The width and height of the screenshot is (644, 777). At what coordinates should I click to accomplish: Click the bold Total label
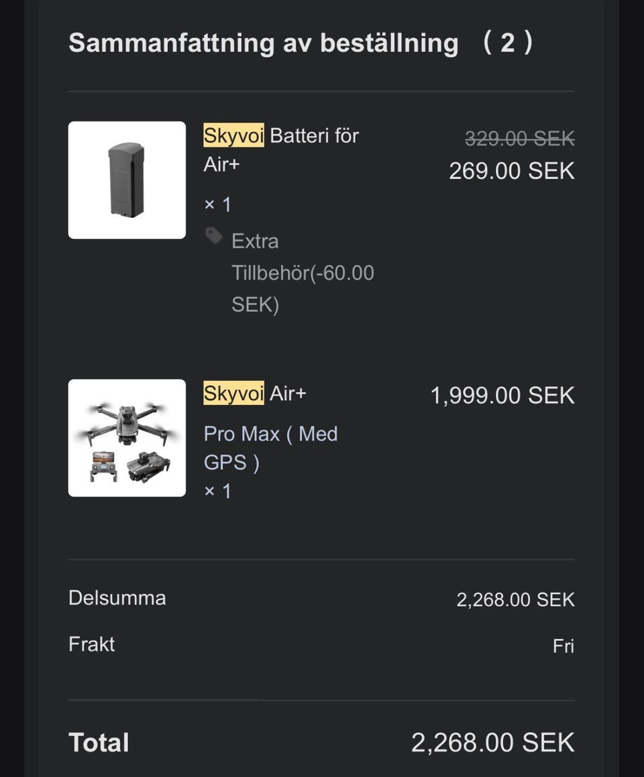[99, 743]
